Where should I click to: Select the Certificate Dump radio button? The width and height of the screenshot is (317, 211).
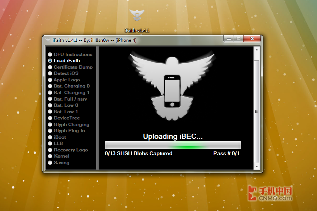coord(50,67)
